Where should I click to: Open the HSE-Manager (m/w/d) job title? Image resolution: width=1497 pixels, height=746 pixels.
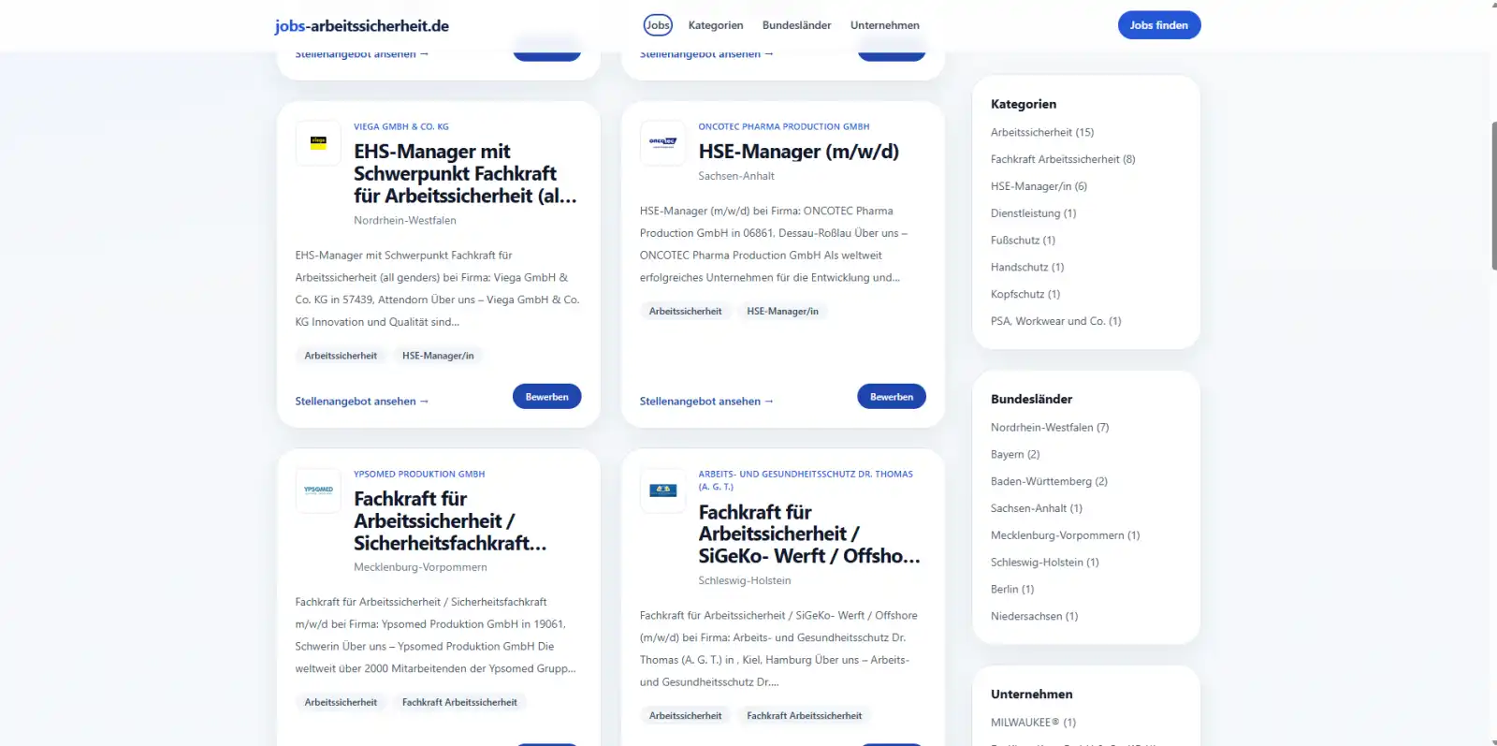799,152
